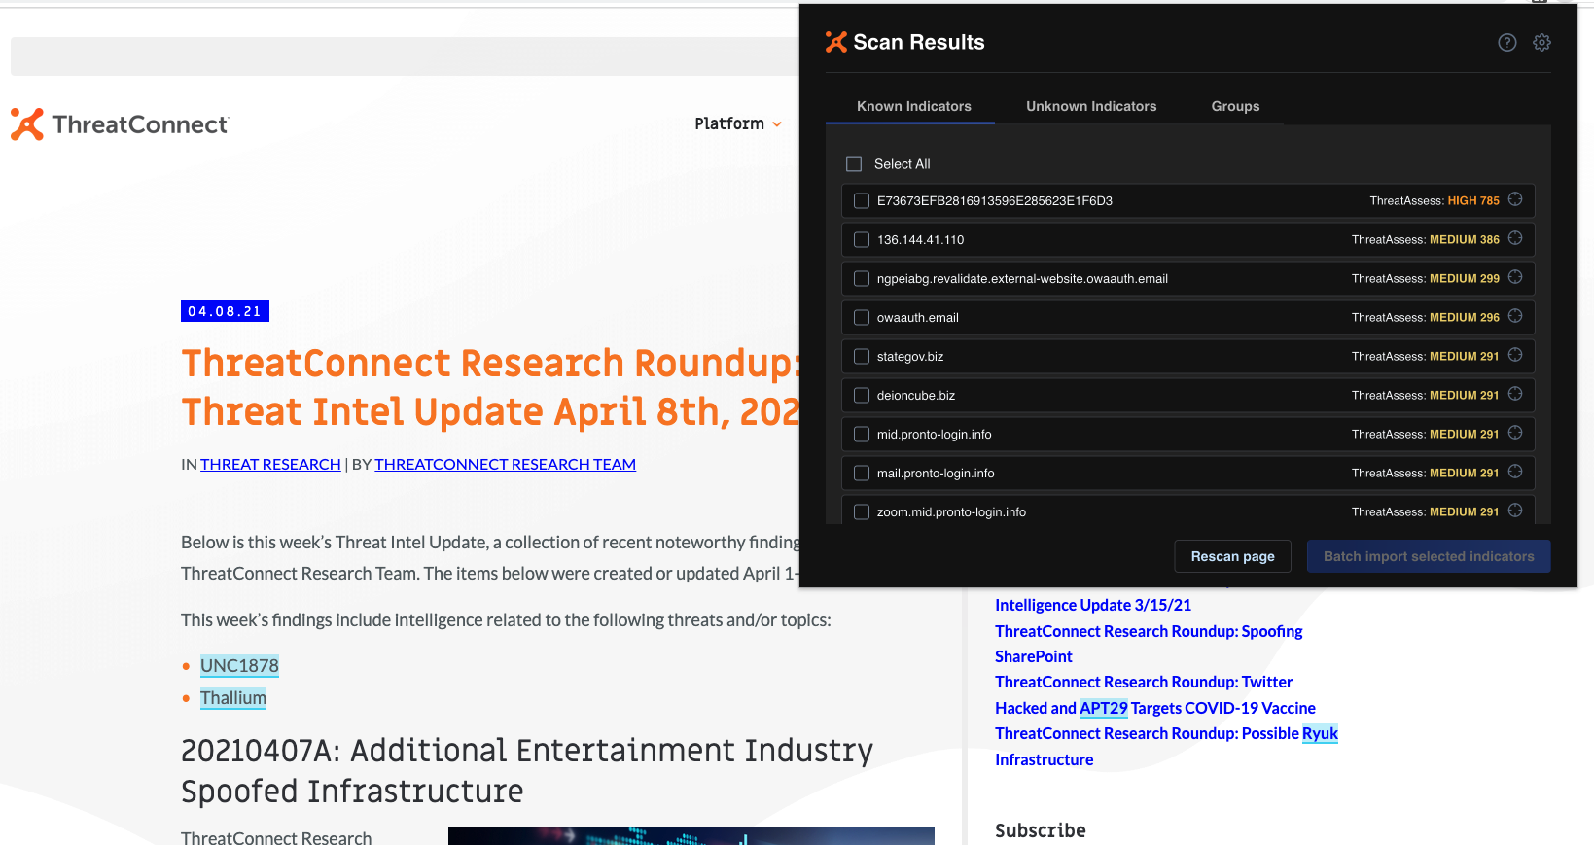Click the Scan Results panel title

(x=918, y=42)
